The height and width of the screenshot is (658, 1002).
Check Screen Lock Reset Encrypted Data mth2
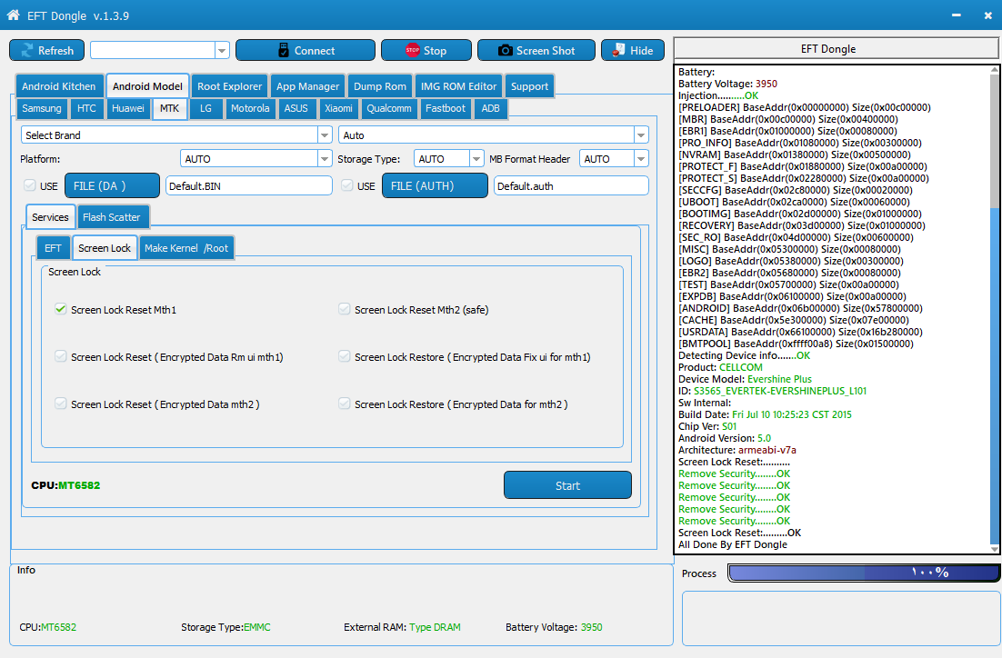[x=61, y=404]
